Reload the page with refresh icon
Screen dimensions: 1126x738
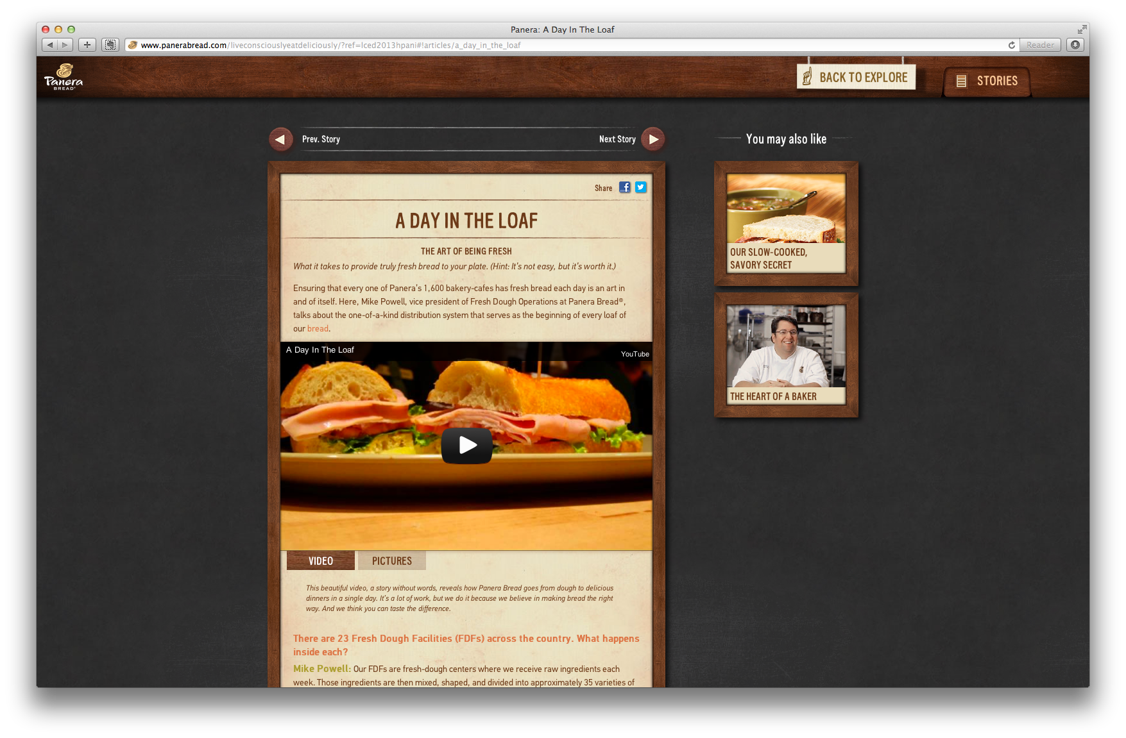click(x=1012, y=45)
